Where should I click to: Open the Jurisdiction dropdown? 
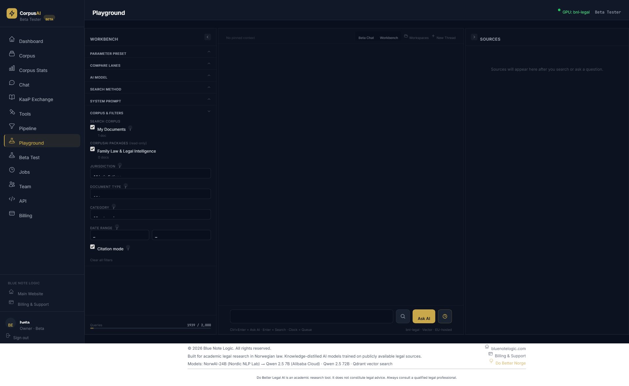150,173
